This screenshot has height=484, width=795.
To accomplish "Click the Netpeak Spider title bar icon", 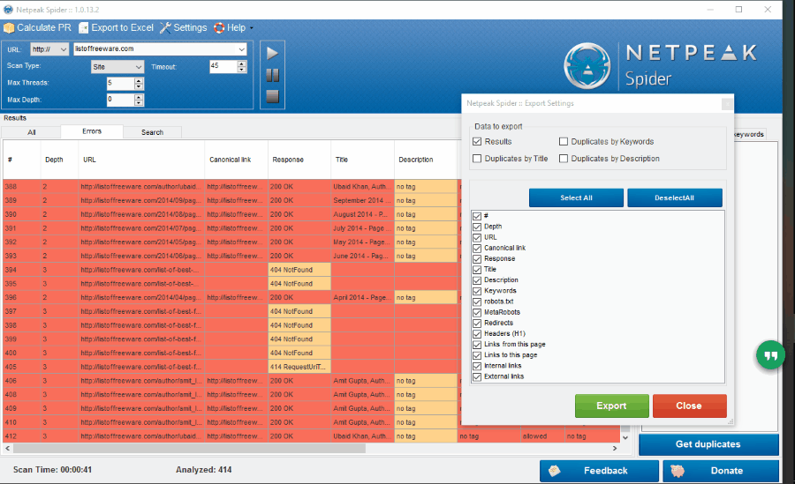I will (x=8, y=10).
